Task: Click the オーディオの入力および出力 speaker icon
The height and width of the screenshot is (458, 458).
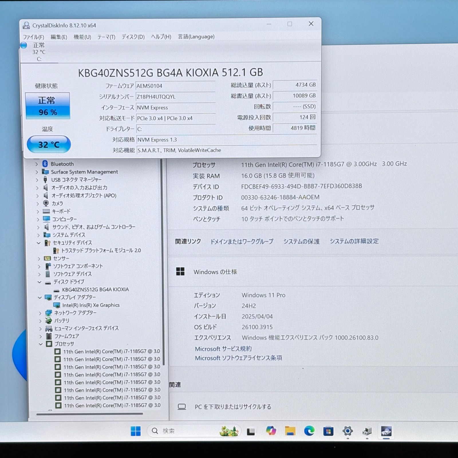Action: click(x=46, y=187)
